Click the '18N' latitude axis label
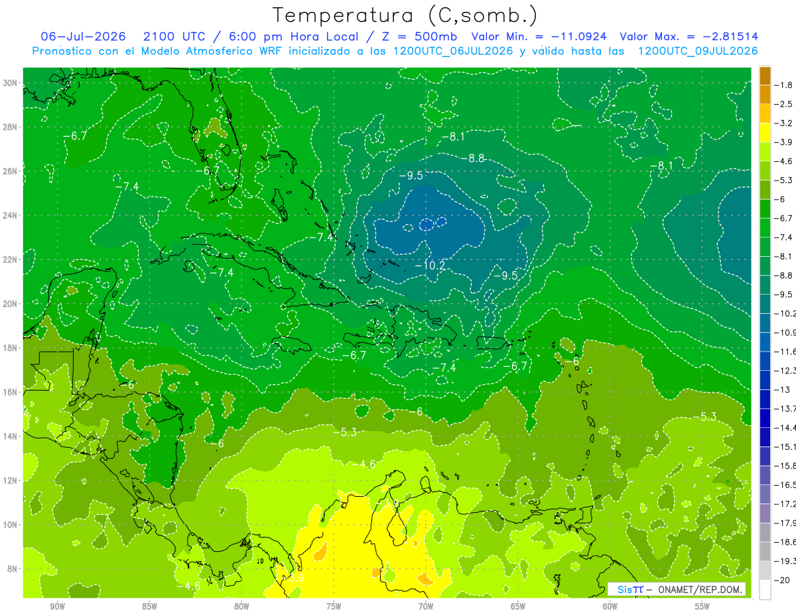The width and height of the screenshot is (796, 615). pos(11,348)
